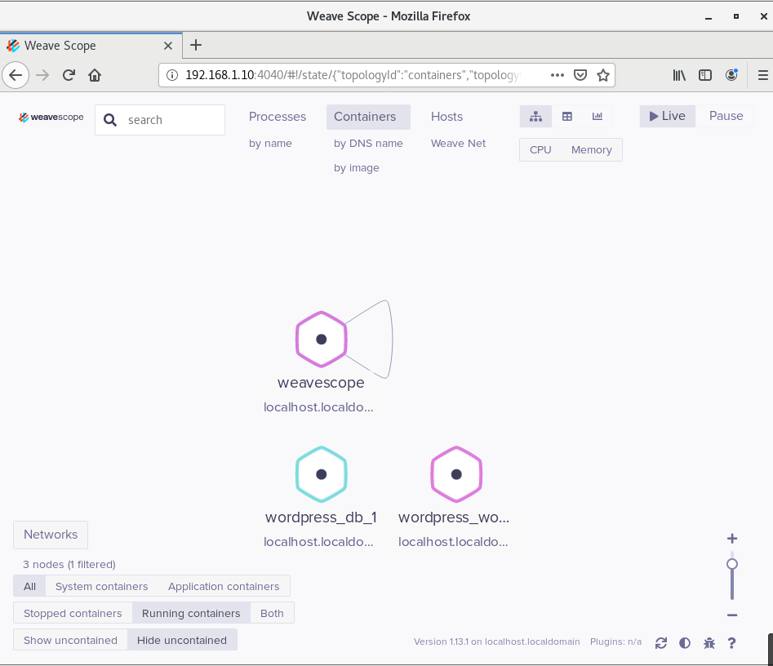The width and height of the screenshot is (773, 666).
Task: Select Both stopped and running
Action: coord(272,613)
